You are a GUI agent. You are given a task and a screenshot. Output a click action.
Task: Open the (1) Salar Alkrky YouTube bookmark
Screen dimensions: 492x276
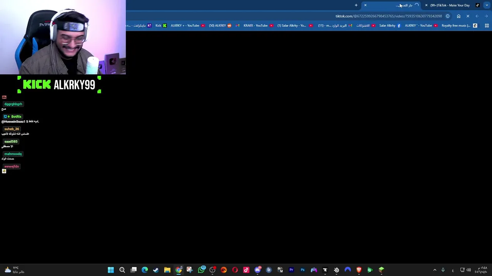pos(295,26)
